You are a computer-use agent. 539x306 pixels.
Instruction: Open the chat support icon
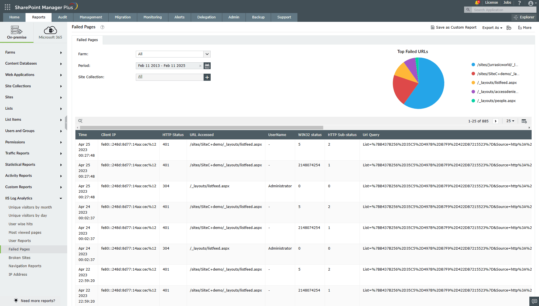click(534, 301)
